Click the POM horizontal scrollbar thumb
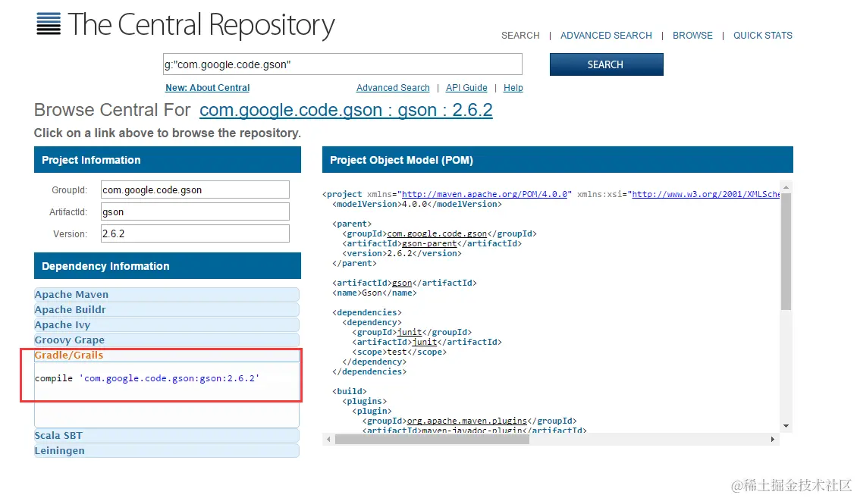 click(x=432, y=440)
